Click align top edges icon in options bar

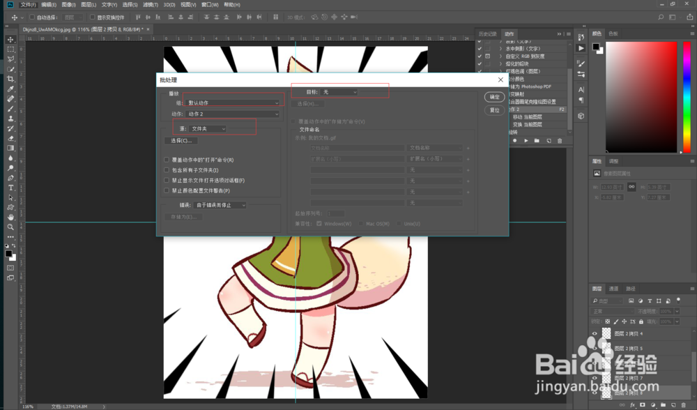[138, 17]
